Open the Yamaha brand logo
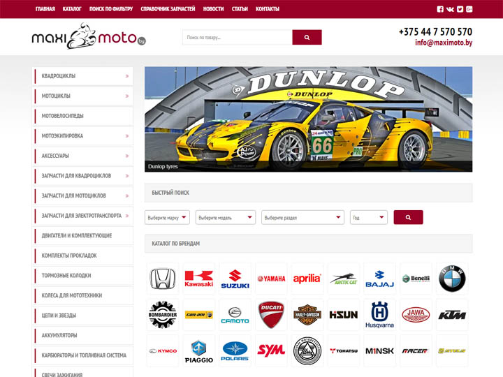Screen dimensions: 503x377 click(271, 279)
